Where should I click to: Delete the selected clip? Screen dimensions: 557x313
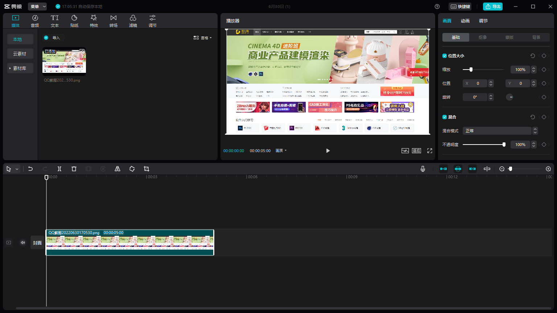[x=74, y=169]
